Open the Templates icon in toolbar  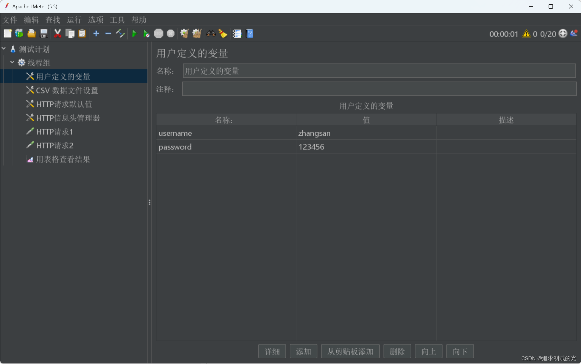point(20,34)
